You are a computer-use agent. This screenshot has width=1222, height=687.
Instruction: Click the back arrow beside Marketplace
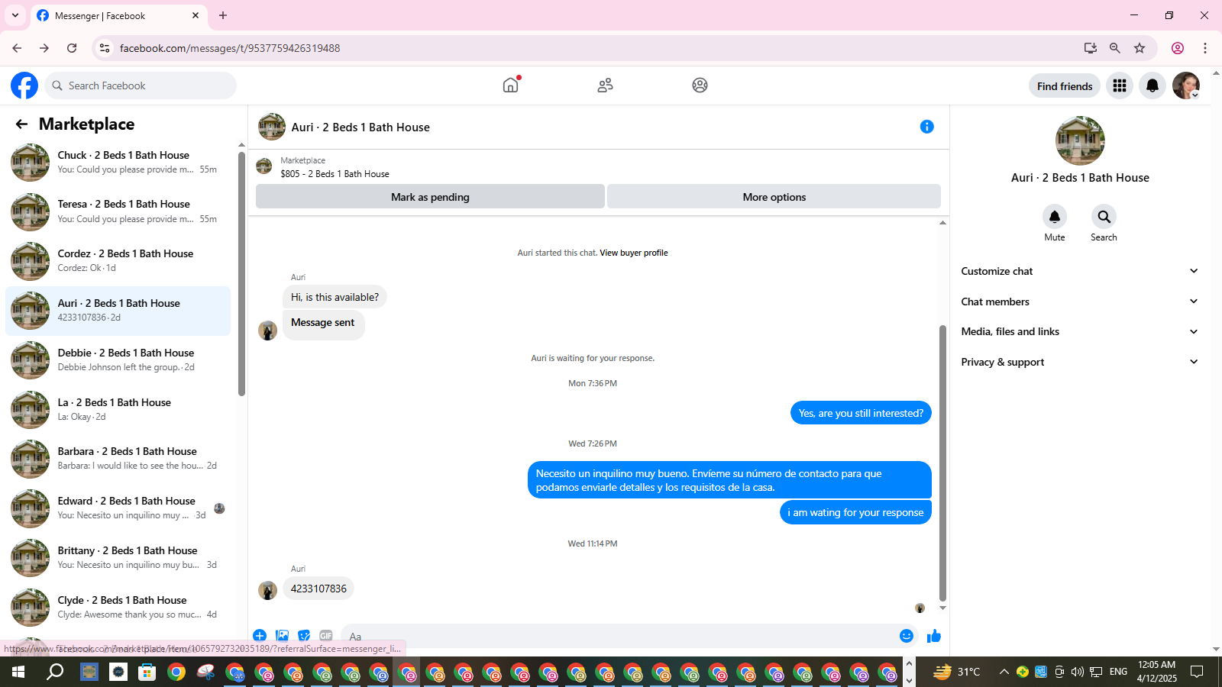point(21,124)
